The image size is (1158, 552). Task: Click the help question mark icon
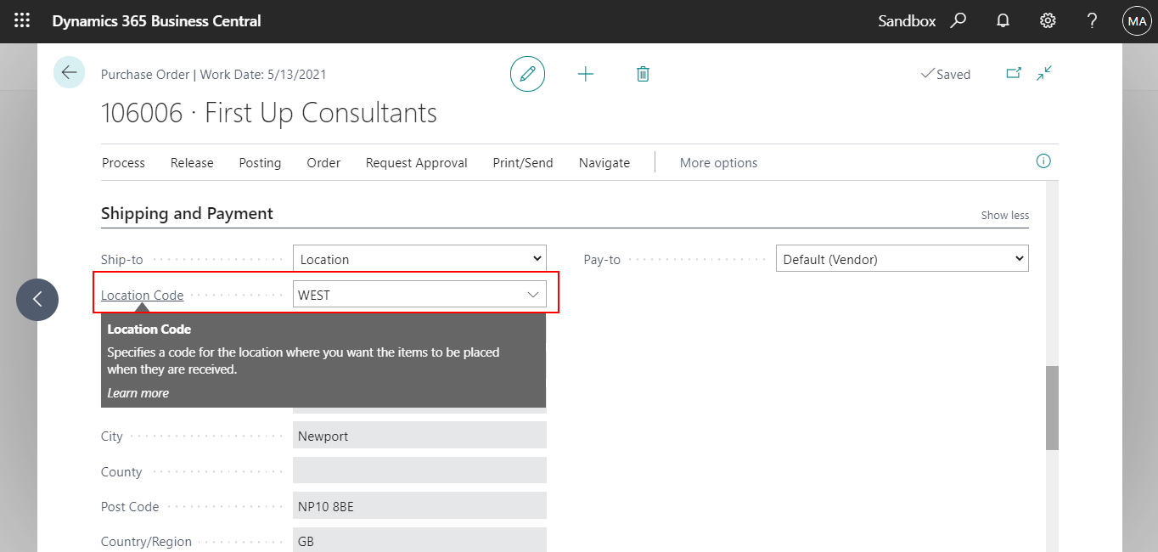tap(1092, 20)
